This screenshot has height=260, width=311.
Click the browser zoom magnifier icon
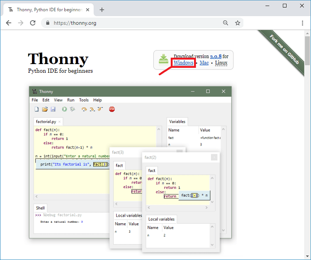(x=226, y=23)
